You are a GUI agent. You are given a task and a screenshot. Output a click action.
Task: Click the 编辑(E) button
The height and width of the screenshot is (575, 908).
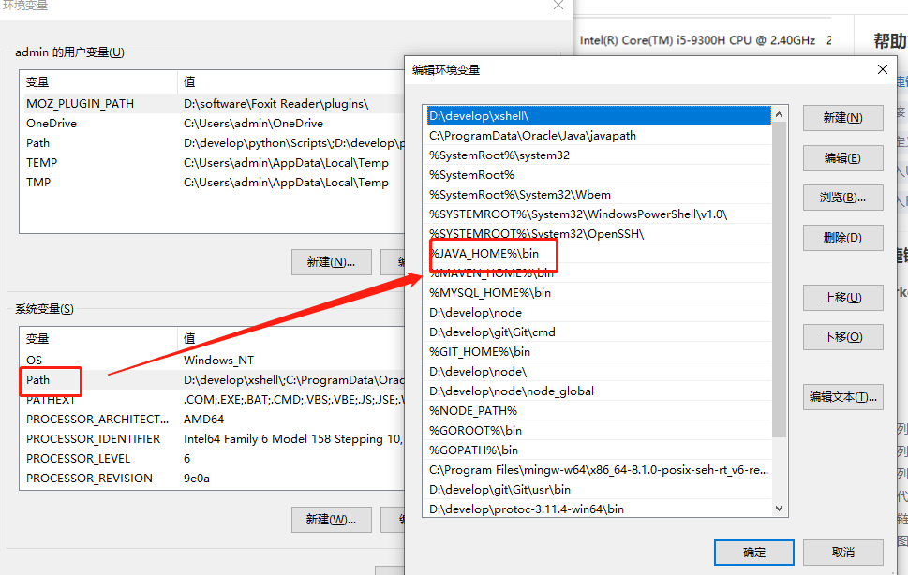pos(842,158)
